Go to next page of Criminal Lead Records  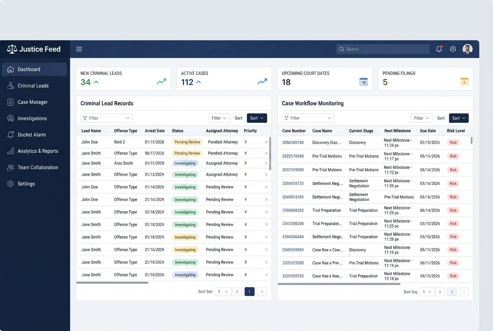(262, 292)
